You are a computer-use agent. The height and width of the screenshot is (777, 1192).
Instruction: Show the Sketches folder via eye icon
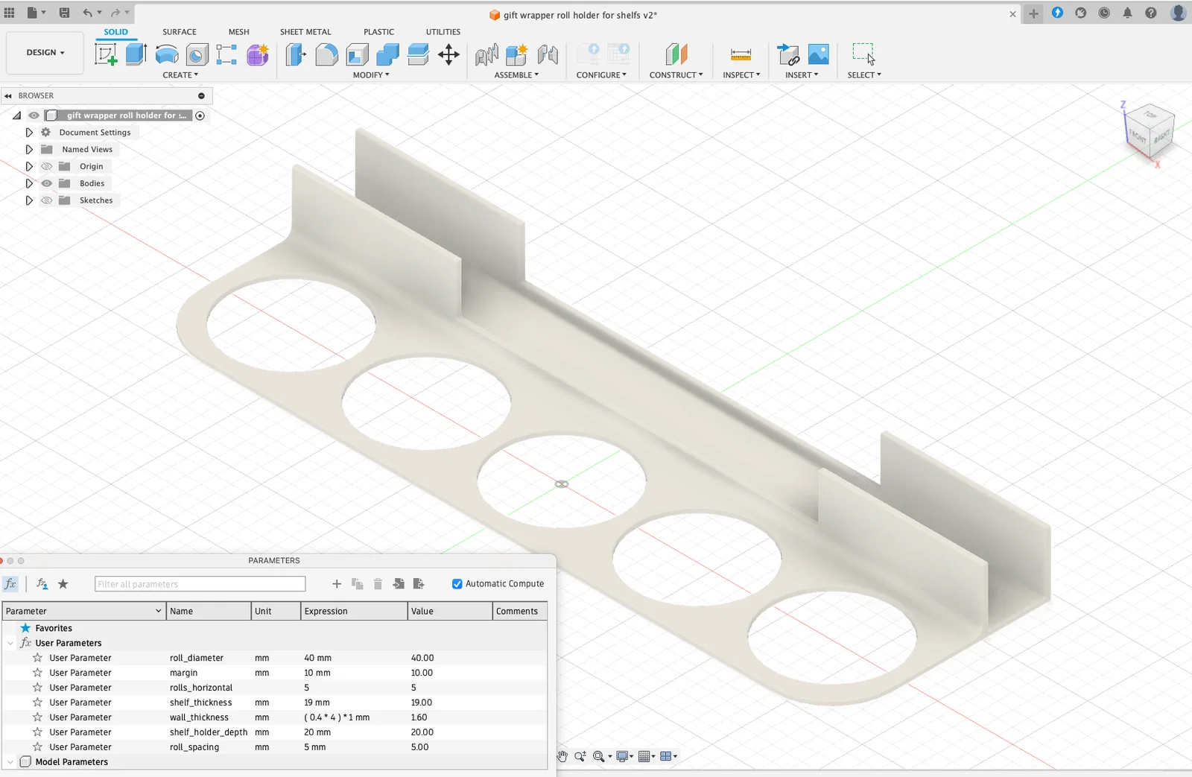pyautogui.click(x=47, y=200)
